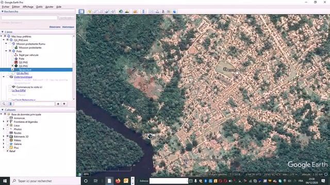This screenshot has width=330, height=185.
Task: Open the Fichier menu
Action: 6,7
